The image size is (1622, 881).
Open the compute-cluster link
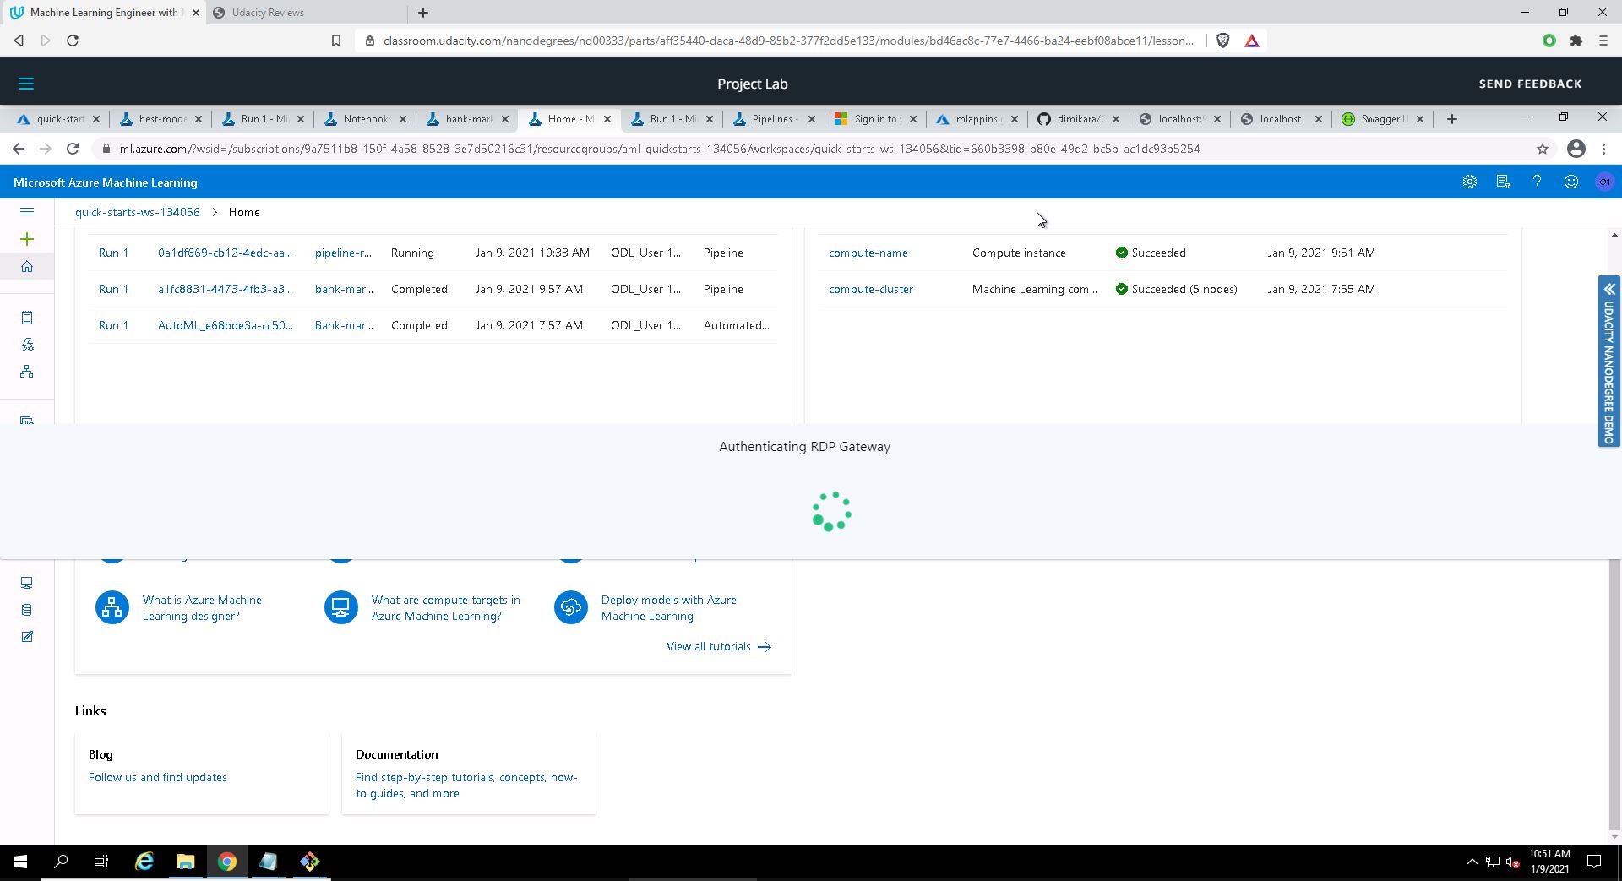(x=870, y=289)
